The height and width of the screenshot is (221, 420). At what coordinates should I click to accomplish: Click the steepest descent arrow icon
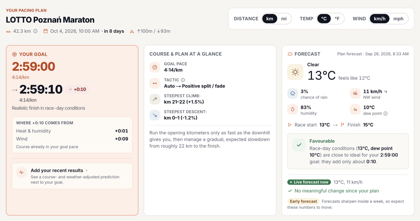(155, 115)
